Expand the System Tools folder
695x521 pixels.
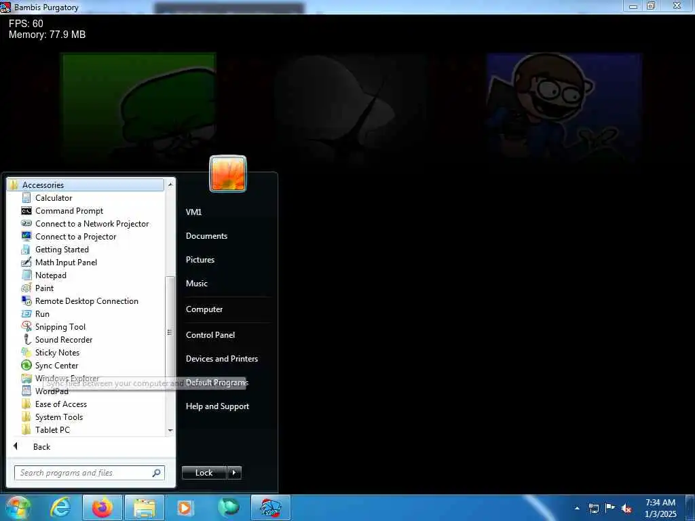(59, 417)
